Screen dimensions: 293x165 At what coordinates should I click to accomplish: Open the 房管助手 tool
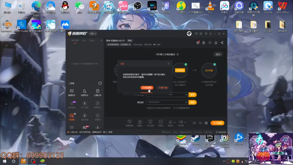pos(85,93)
